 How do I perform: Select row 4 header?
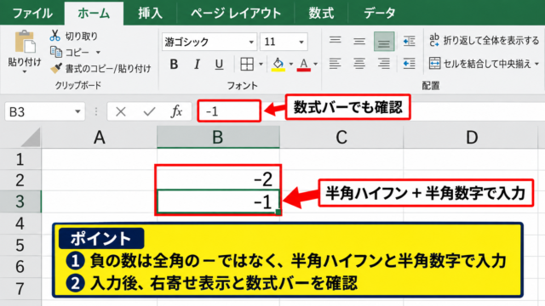[x=20, y=223]
